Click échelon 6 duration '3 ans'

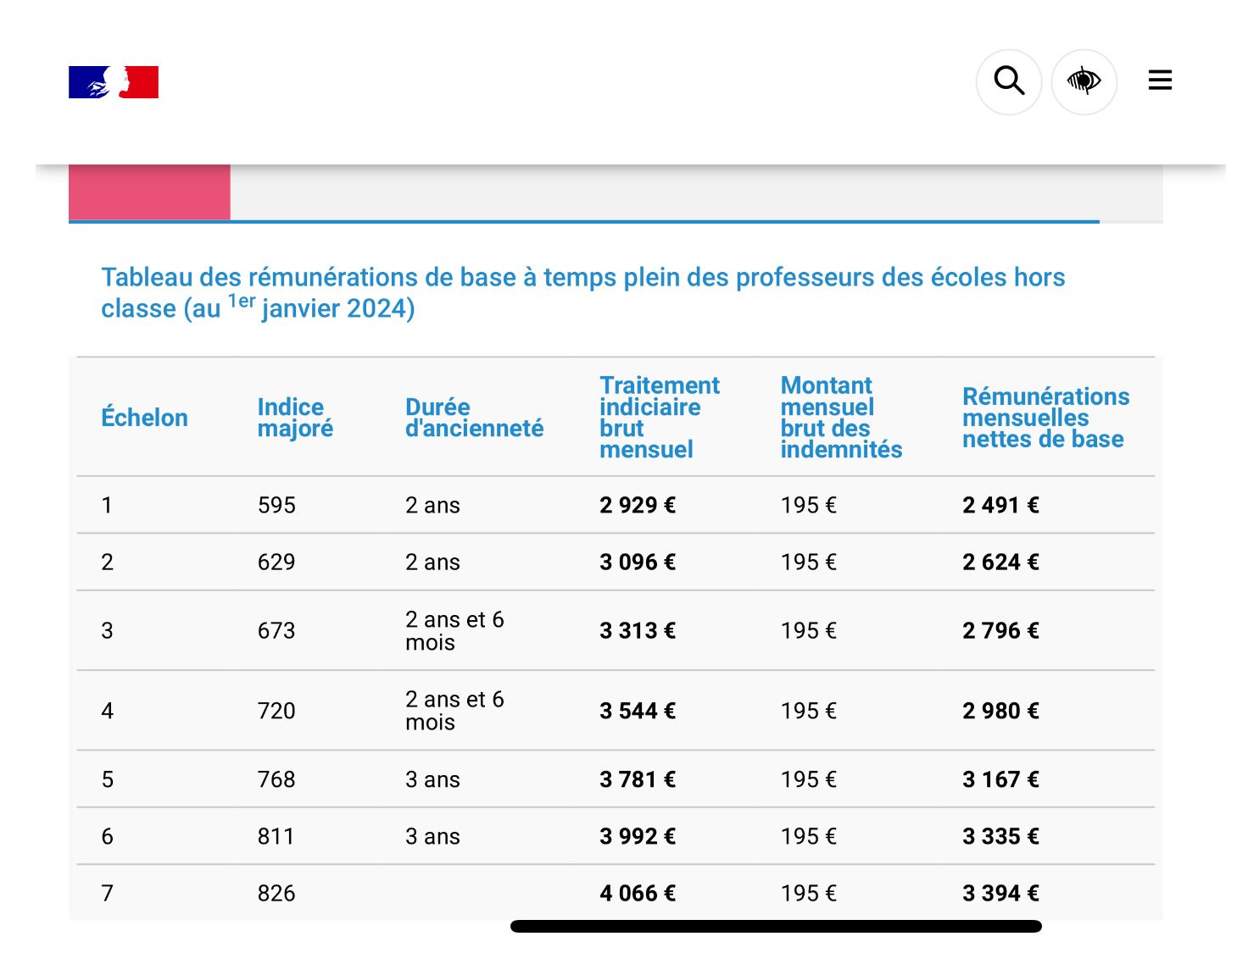(x=432, y=837)
